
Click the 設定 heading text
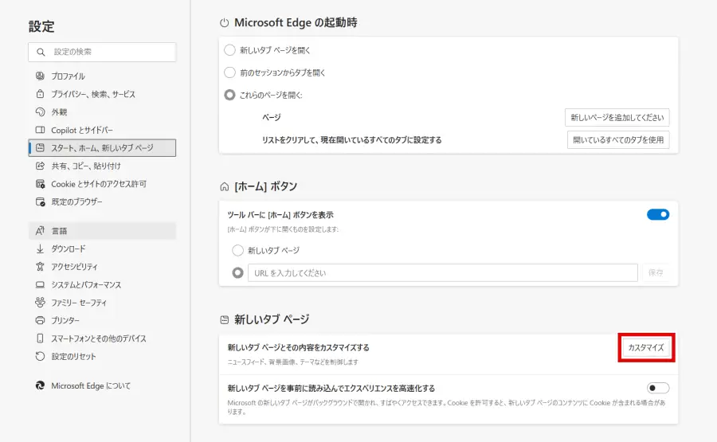(x=41, y=26)
